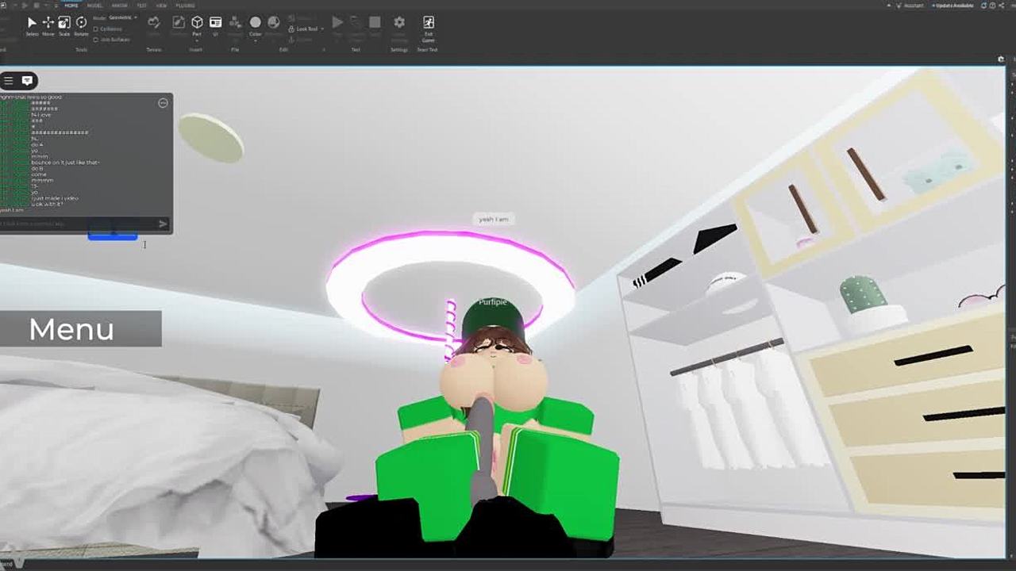Click the chat message input field
Viewport: 1016px width, 571px height.
79,224
